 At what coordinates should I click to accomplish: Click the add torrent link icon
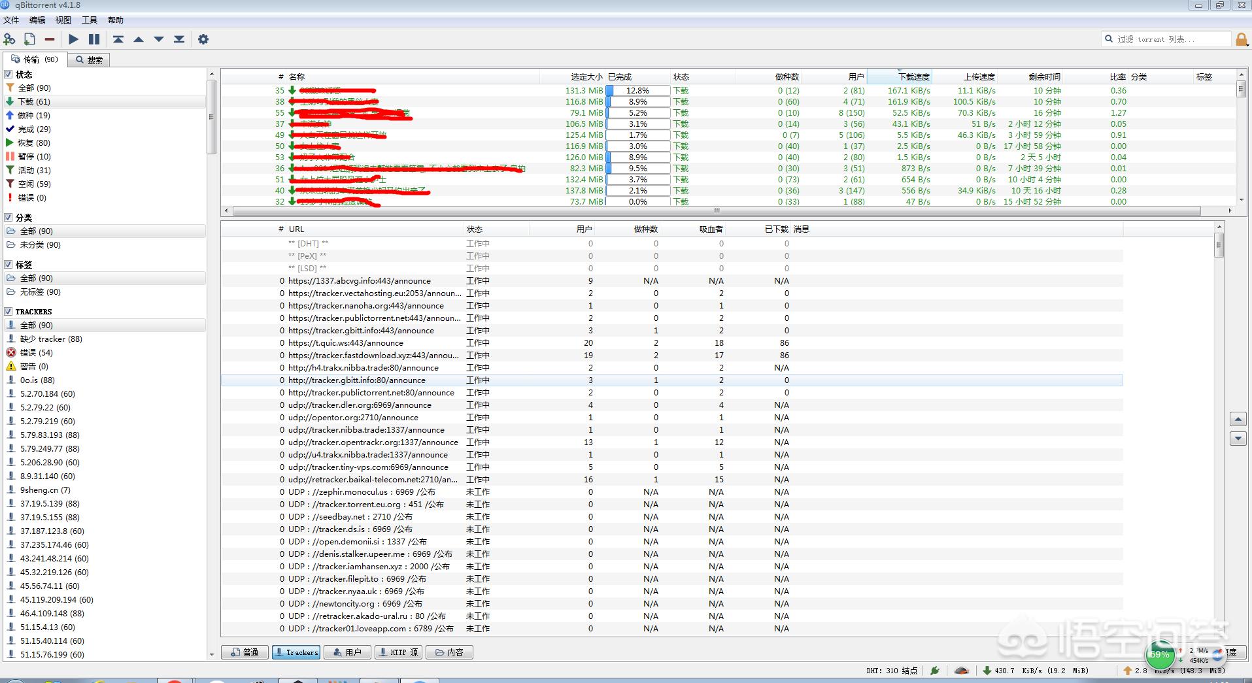(x=9, y=39)
